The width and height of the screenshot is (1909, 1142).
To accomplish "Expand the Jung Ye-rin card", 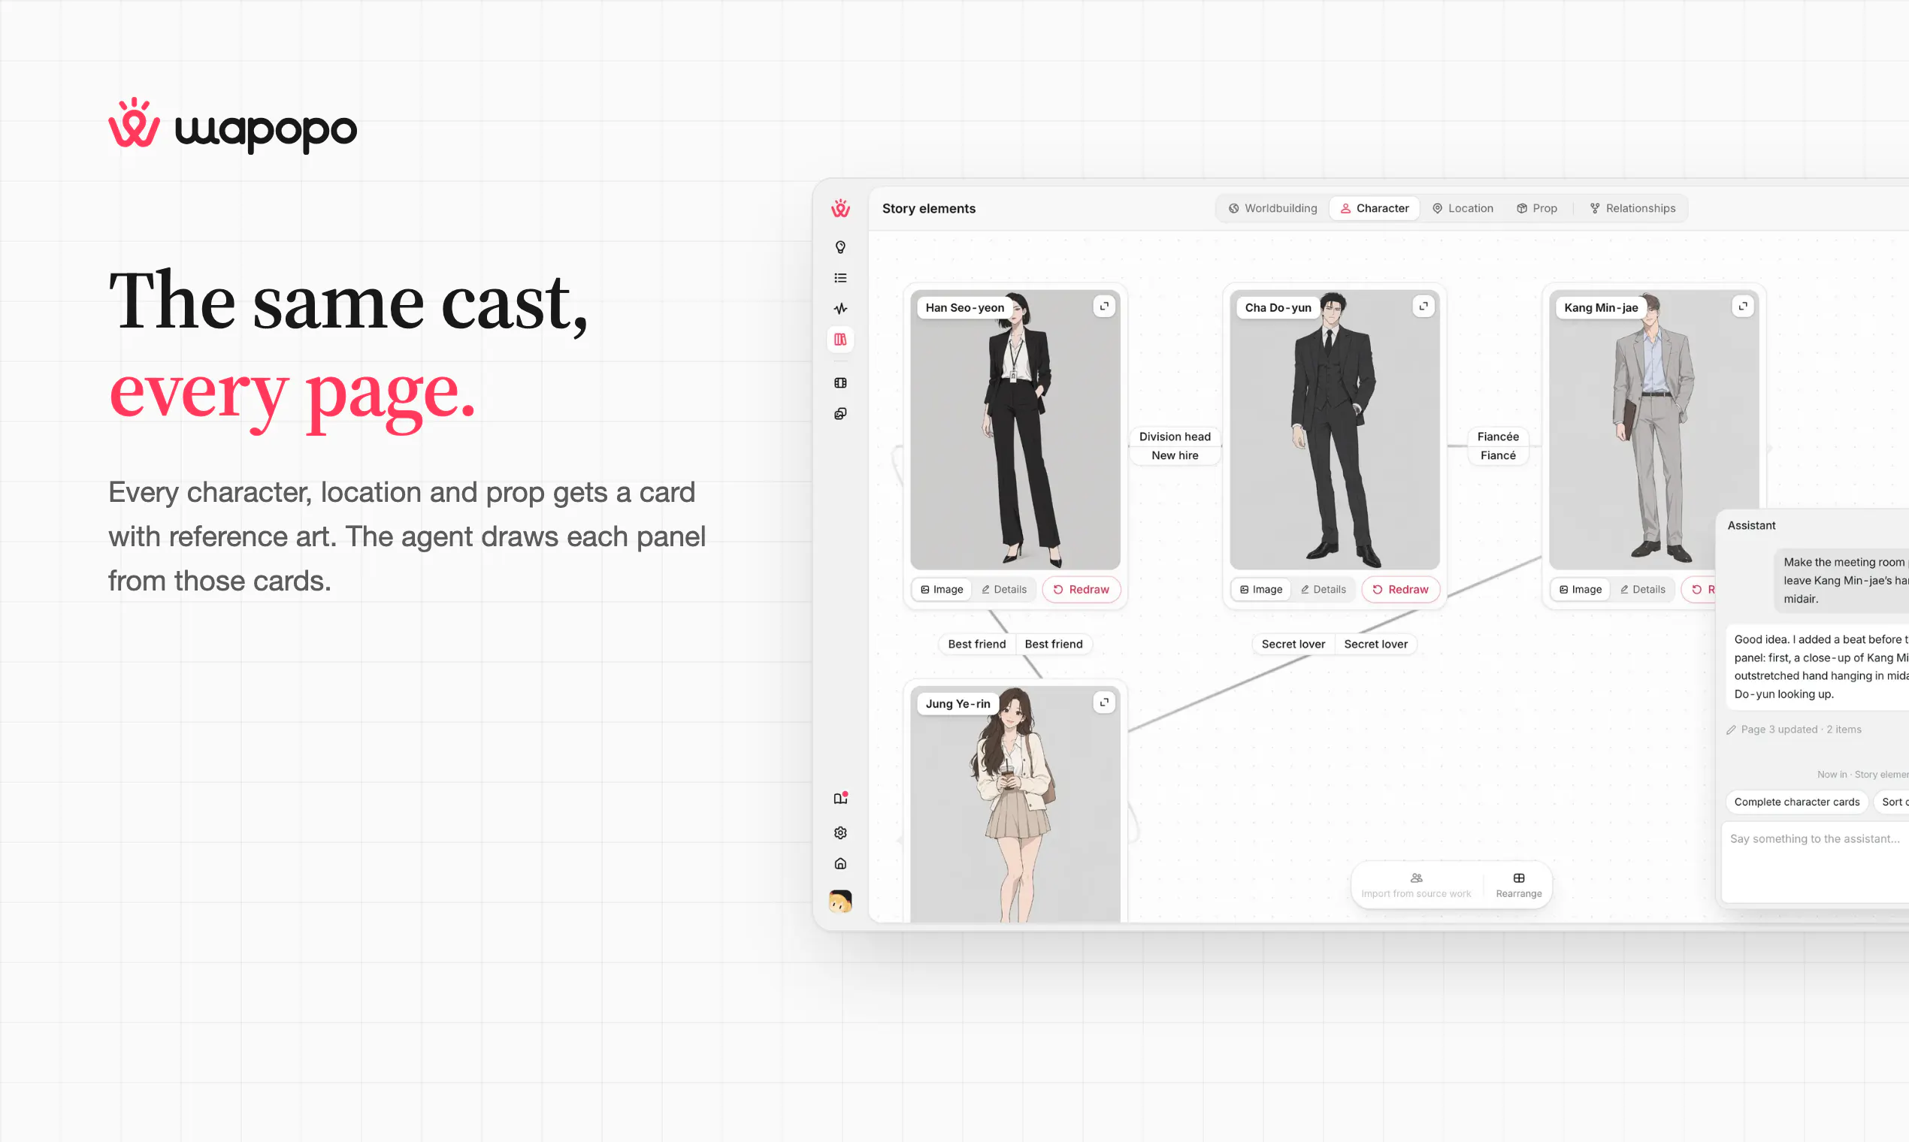I will tap(1103, 702).
